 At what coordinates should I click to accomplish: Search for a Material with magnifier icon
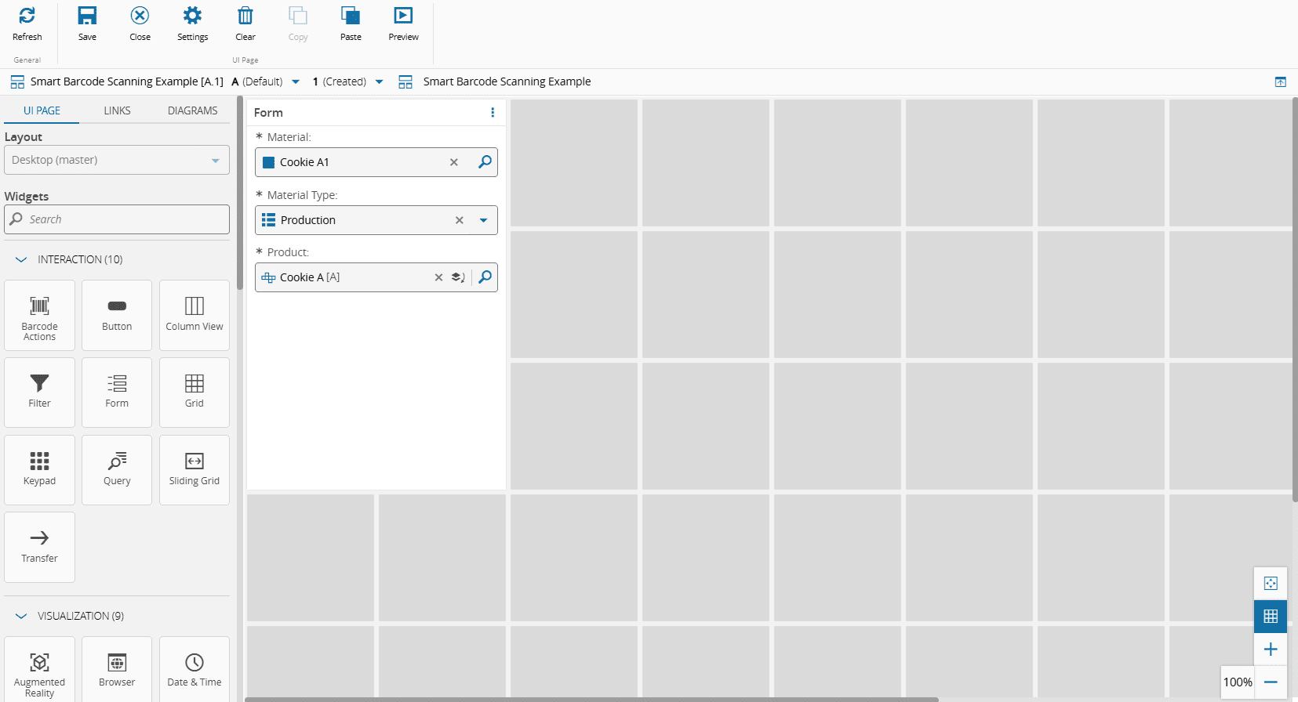point(485,162)
